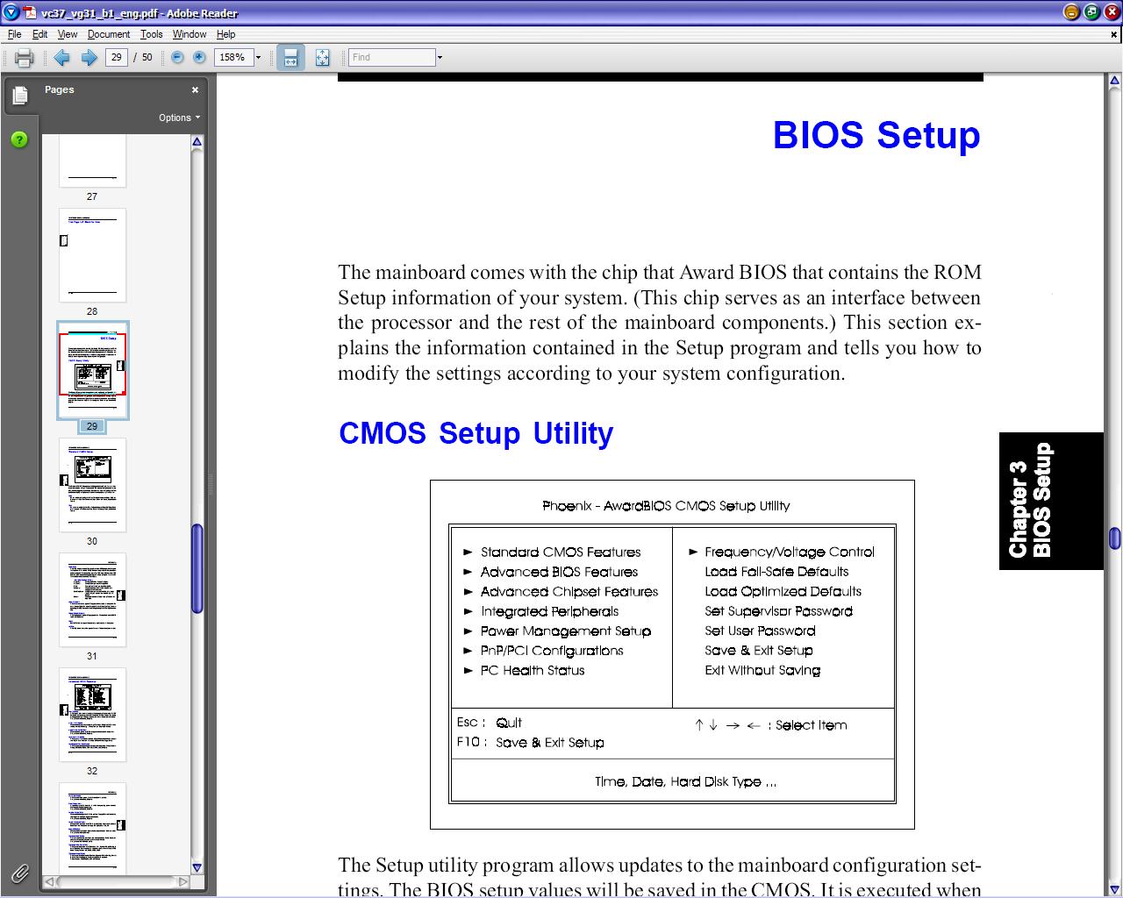Viewport: 1123px width, 898px height.
Task: Maximize the Adobe Reader window
Action: [1091, 12]
